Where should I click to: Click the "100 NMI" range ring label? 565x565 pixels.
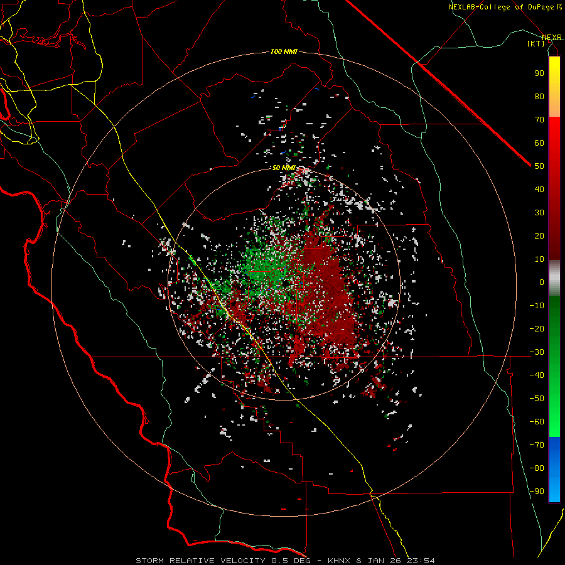tap(284, 52)
